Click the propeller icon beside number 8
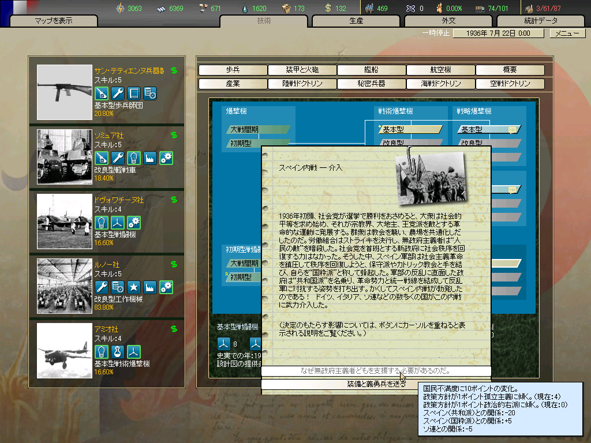 [223, 344]
